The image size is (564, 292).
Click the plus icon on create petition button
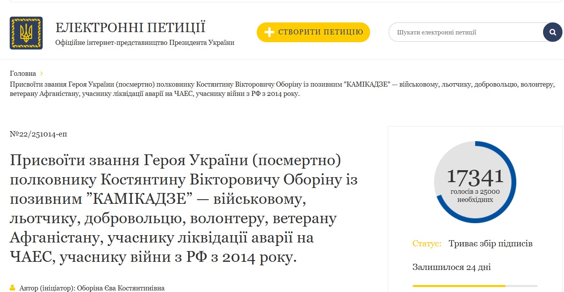click(x=269, y=32)
